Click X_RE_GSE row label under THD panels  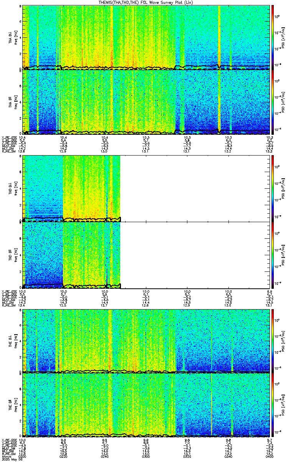point(9,291)
